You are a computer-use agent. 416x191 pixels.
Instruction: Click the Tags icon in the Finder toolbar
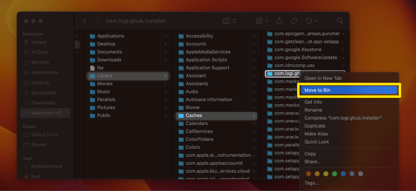point(294,21)
